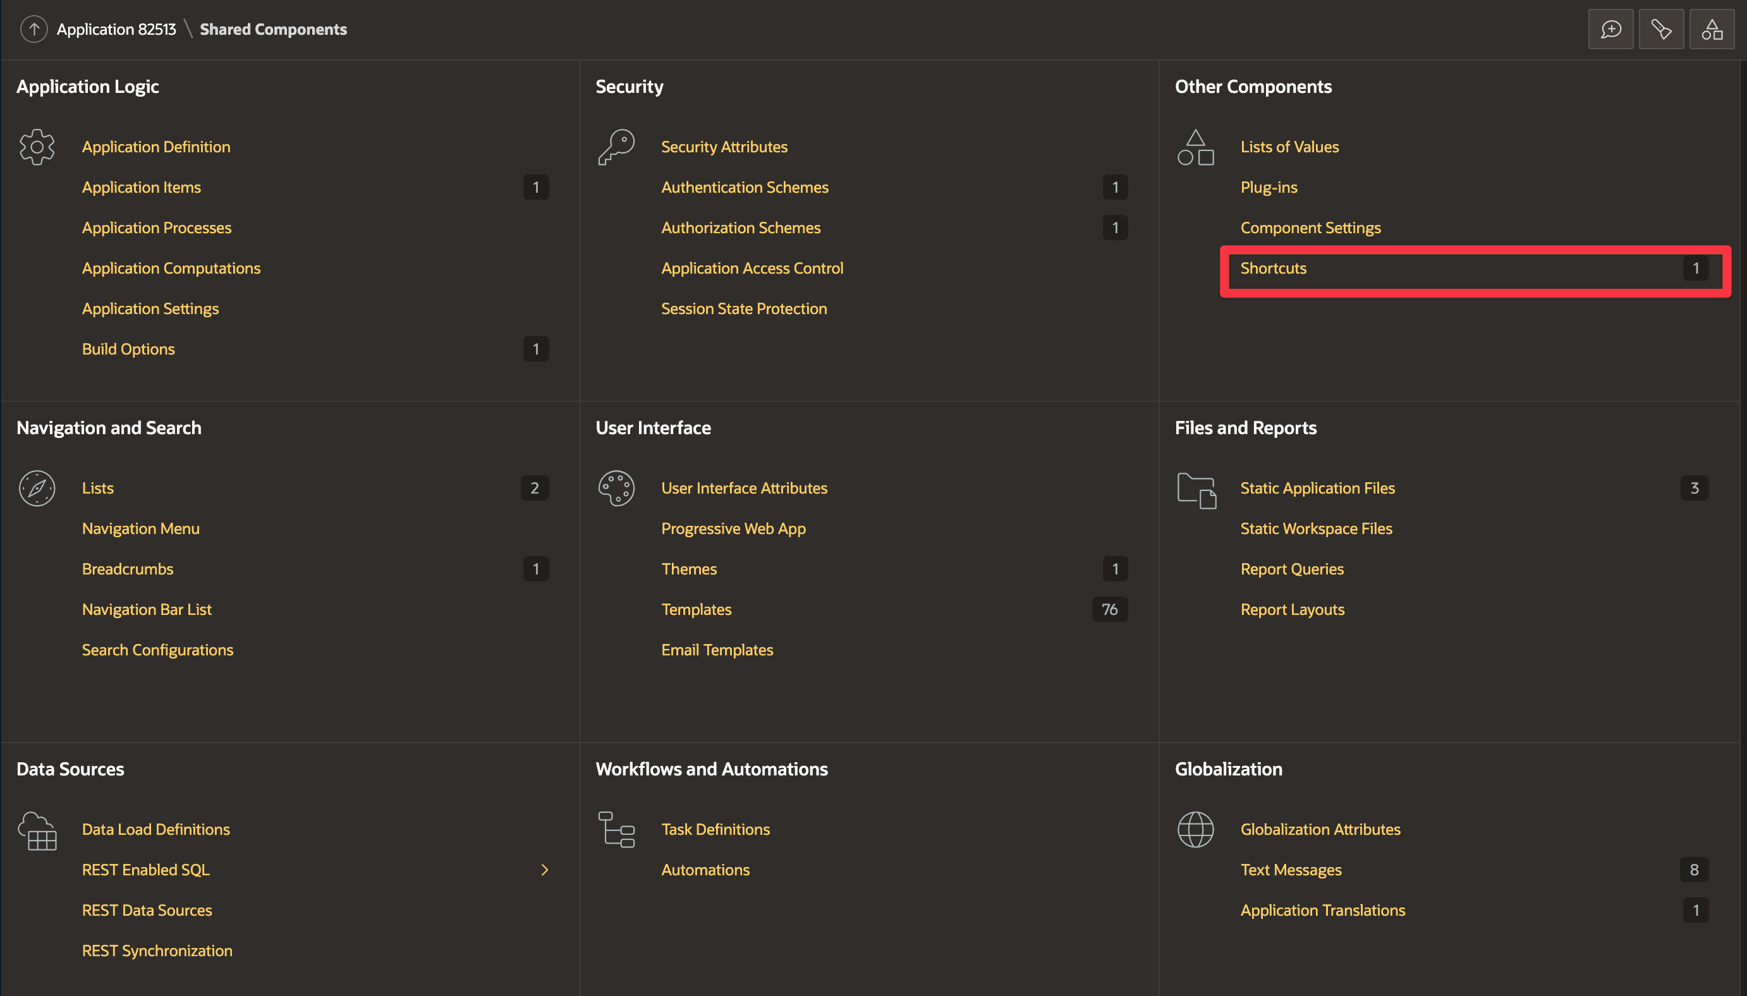This screenshot has height=996, width=1747.
Task: Click the up arrow icon beside Application 82513
Action: (x=33, y=30)
